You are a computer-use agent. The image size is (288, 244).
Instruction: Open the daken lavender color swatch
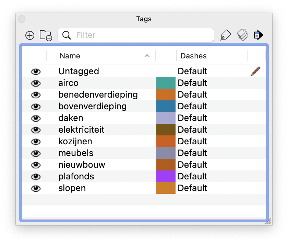pyautogui.click(x=166, y=118)
